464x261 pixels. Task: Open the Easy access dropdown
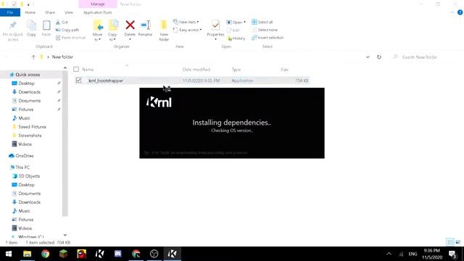point(188,30)
